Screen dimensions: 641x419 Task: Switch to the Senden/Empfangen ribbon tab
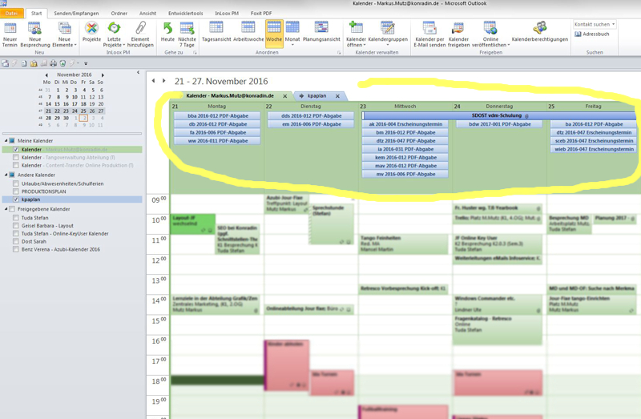(77, 14)
